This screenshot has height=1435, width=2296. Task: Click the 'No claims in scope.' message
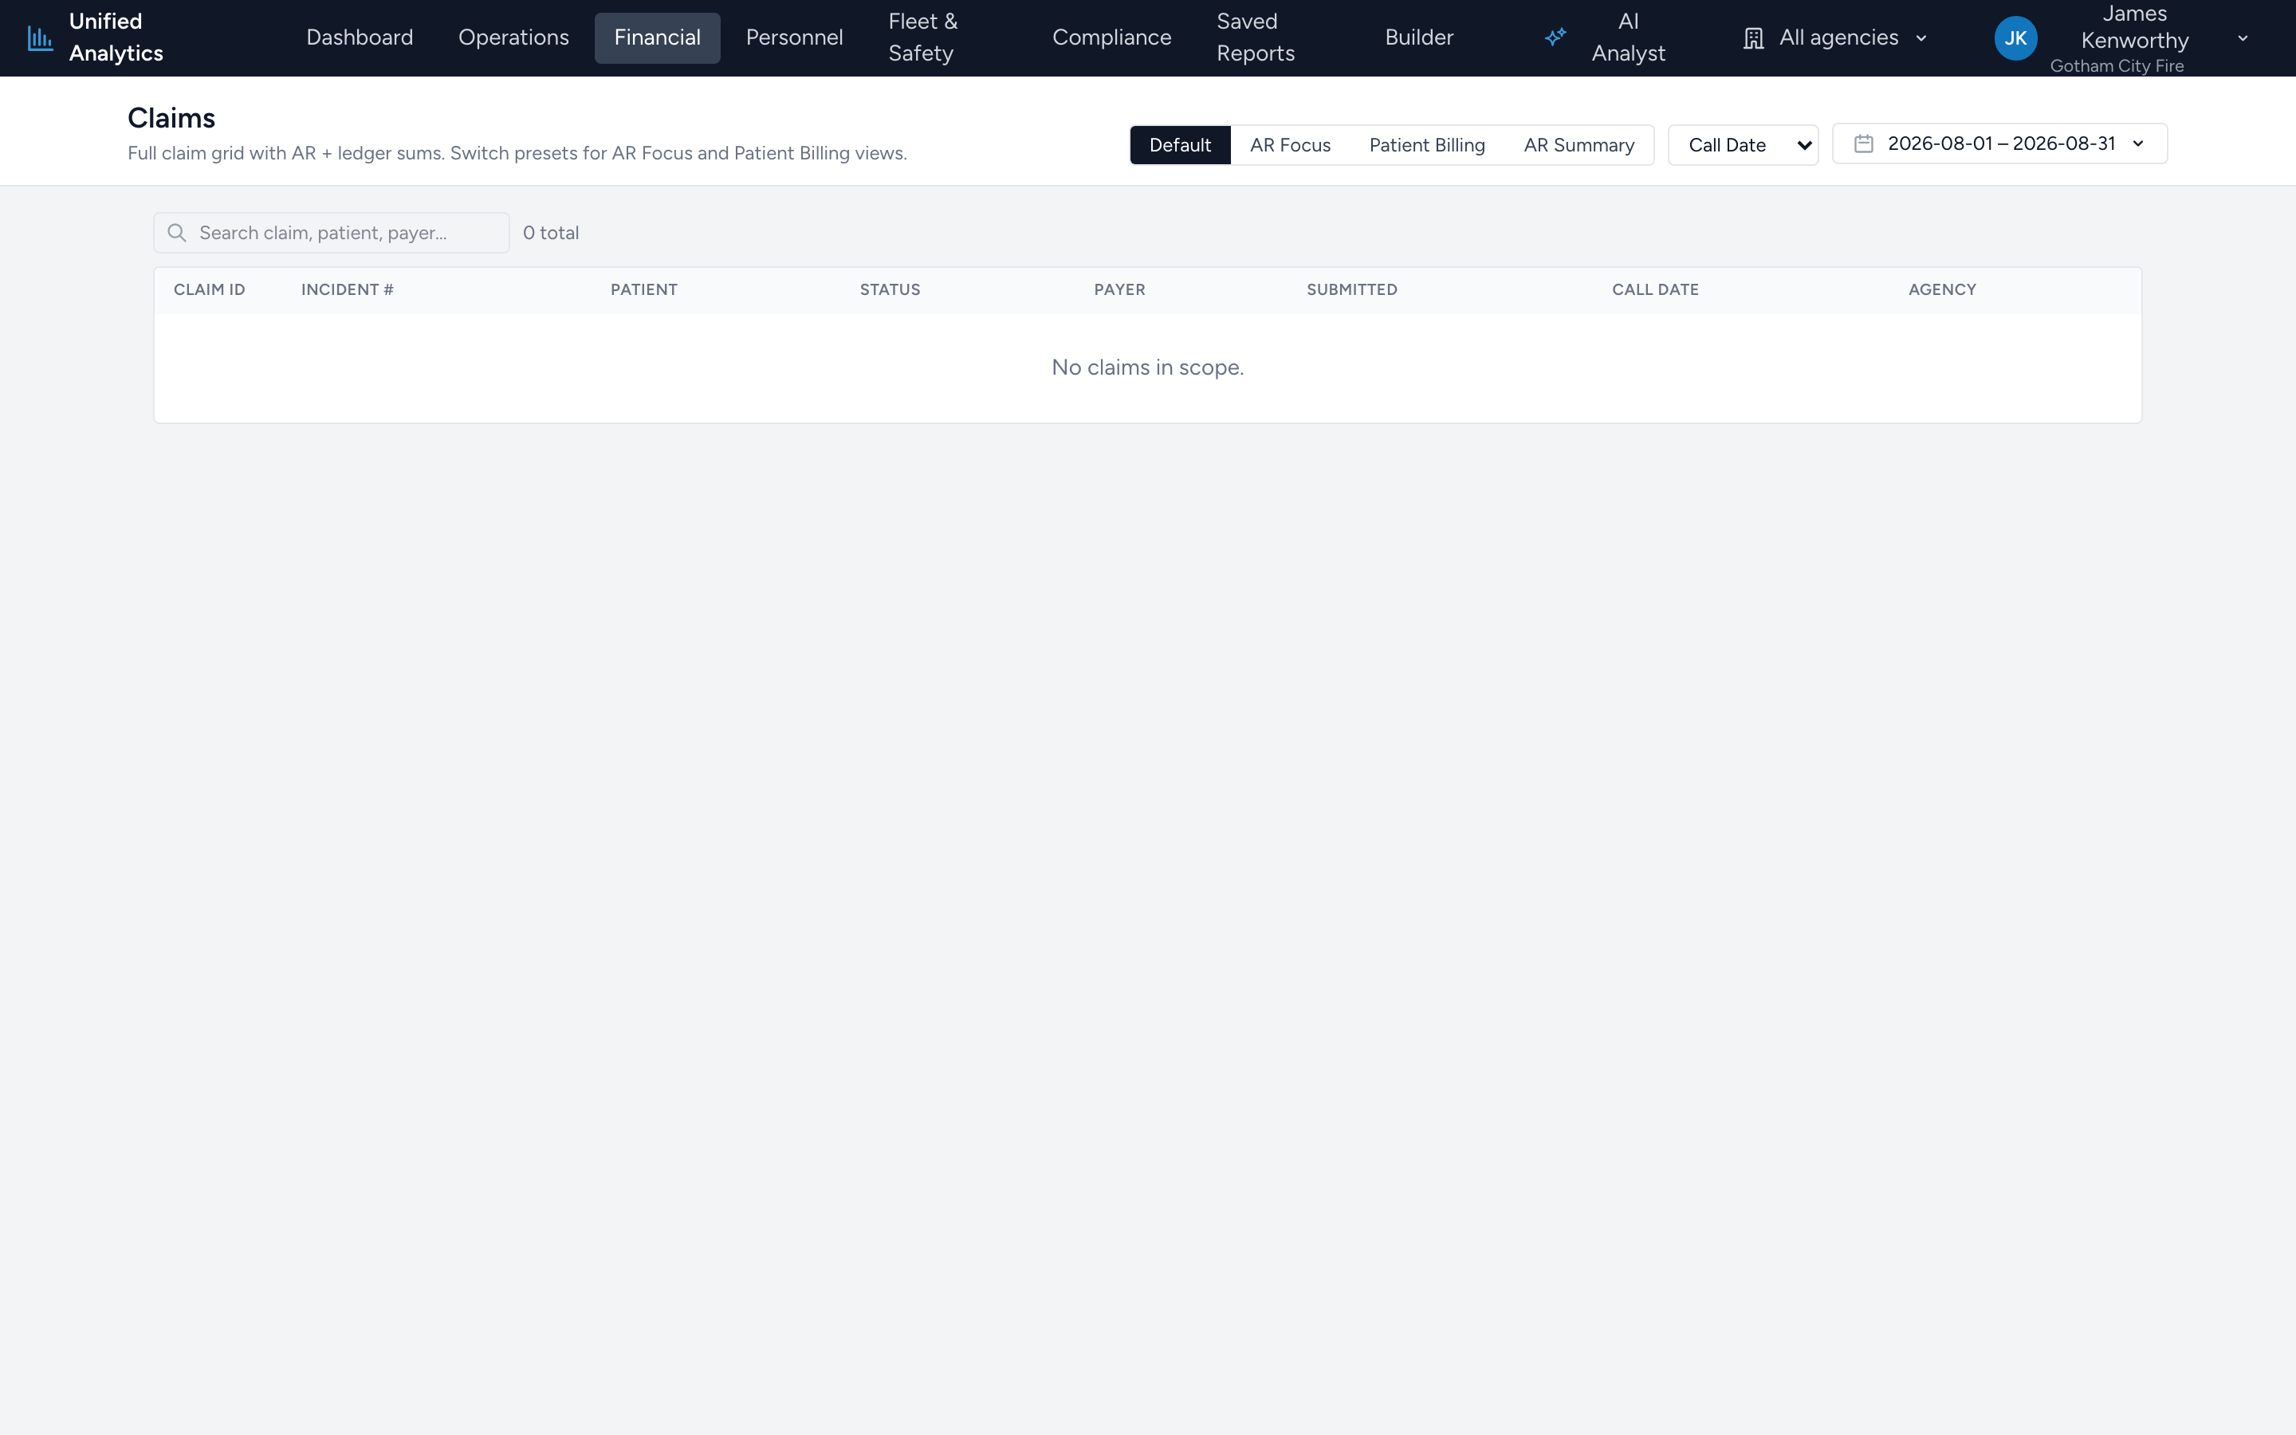(1147, 368)
